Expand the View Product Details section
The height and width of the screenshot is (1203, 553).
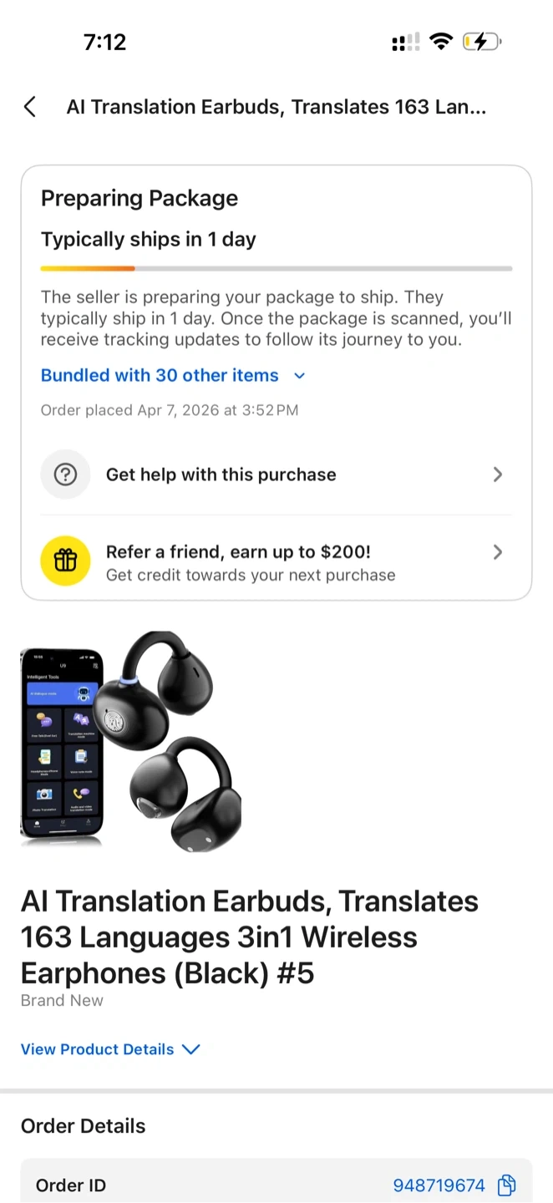110,1049
